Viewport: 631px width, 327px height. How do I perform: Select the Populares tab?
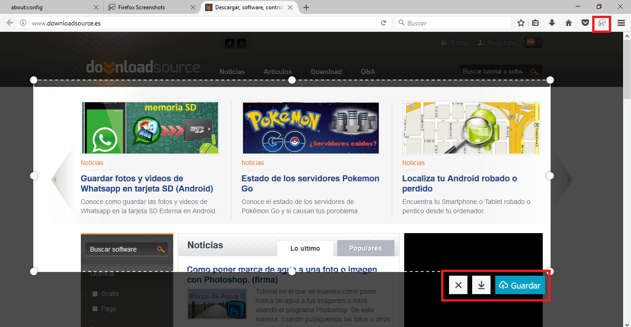pyautogui.click(x=365, y=248)
